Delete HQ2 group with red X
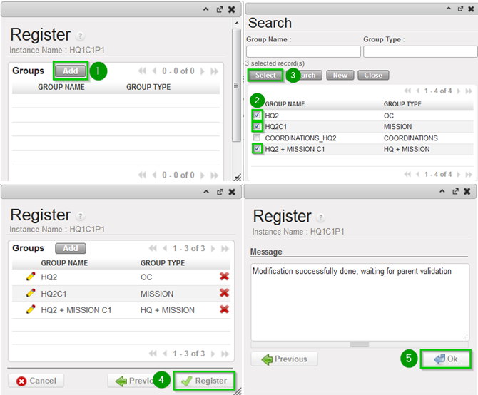478x395 pixels. (224, 277)
